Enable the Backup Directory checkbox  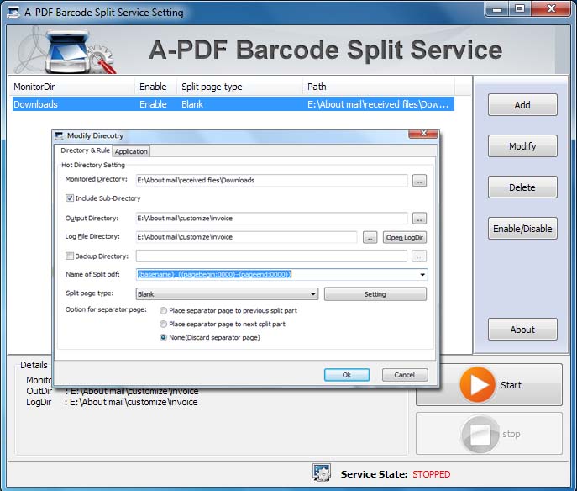69,256
